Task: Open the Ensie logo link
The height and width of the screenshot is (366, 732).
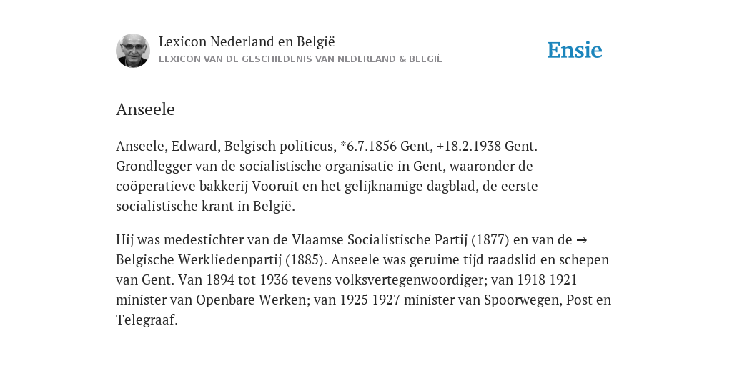Action: (x=575, y=50)
